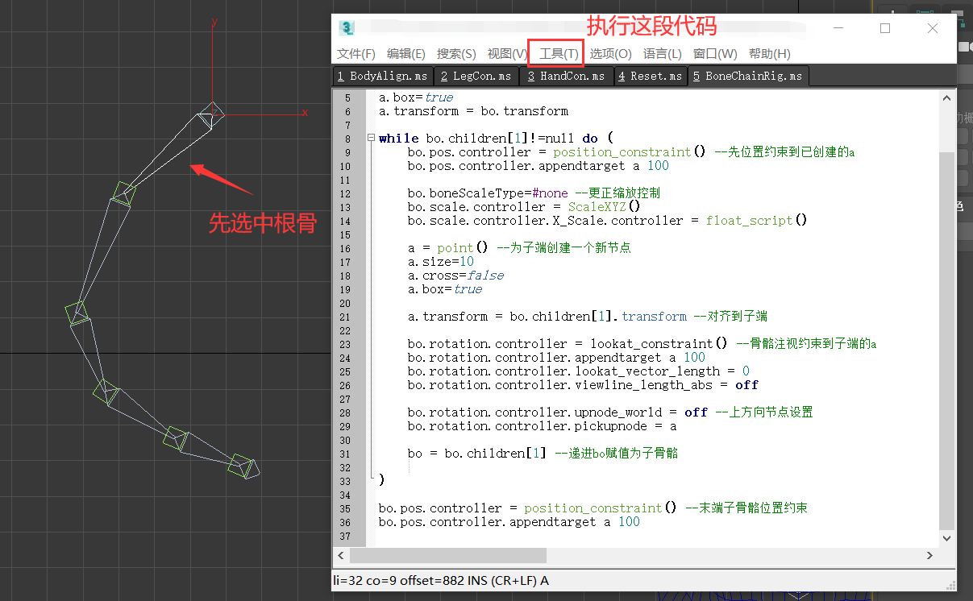
Task: Close the script editor window
Action: pyautogui.click(x=933, y=28)
